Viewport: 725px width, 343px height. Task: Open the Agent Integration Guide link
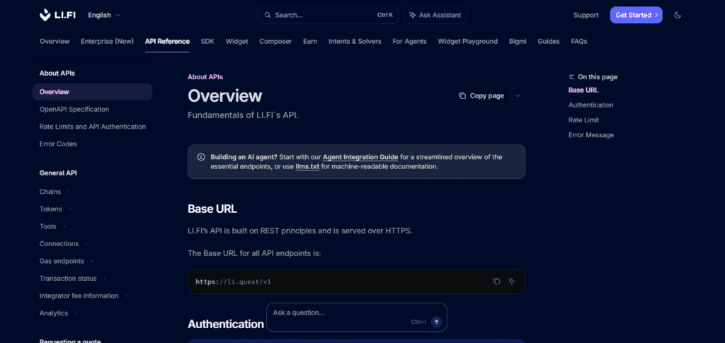click(x=360, y=157)
